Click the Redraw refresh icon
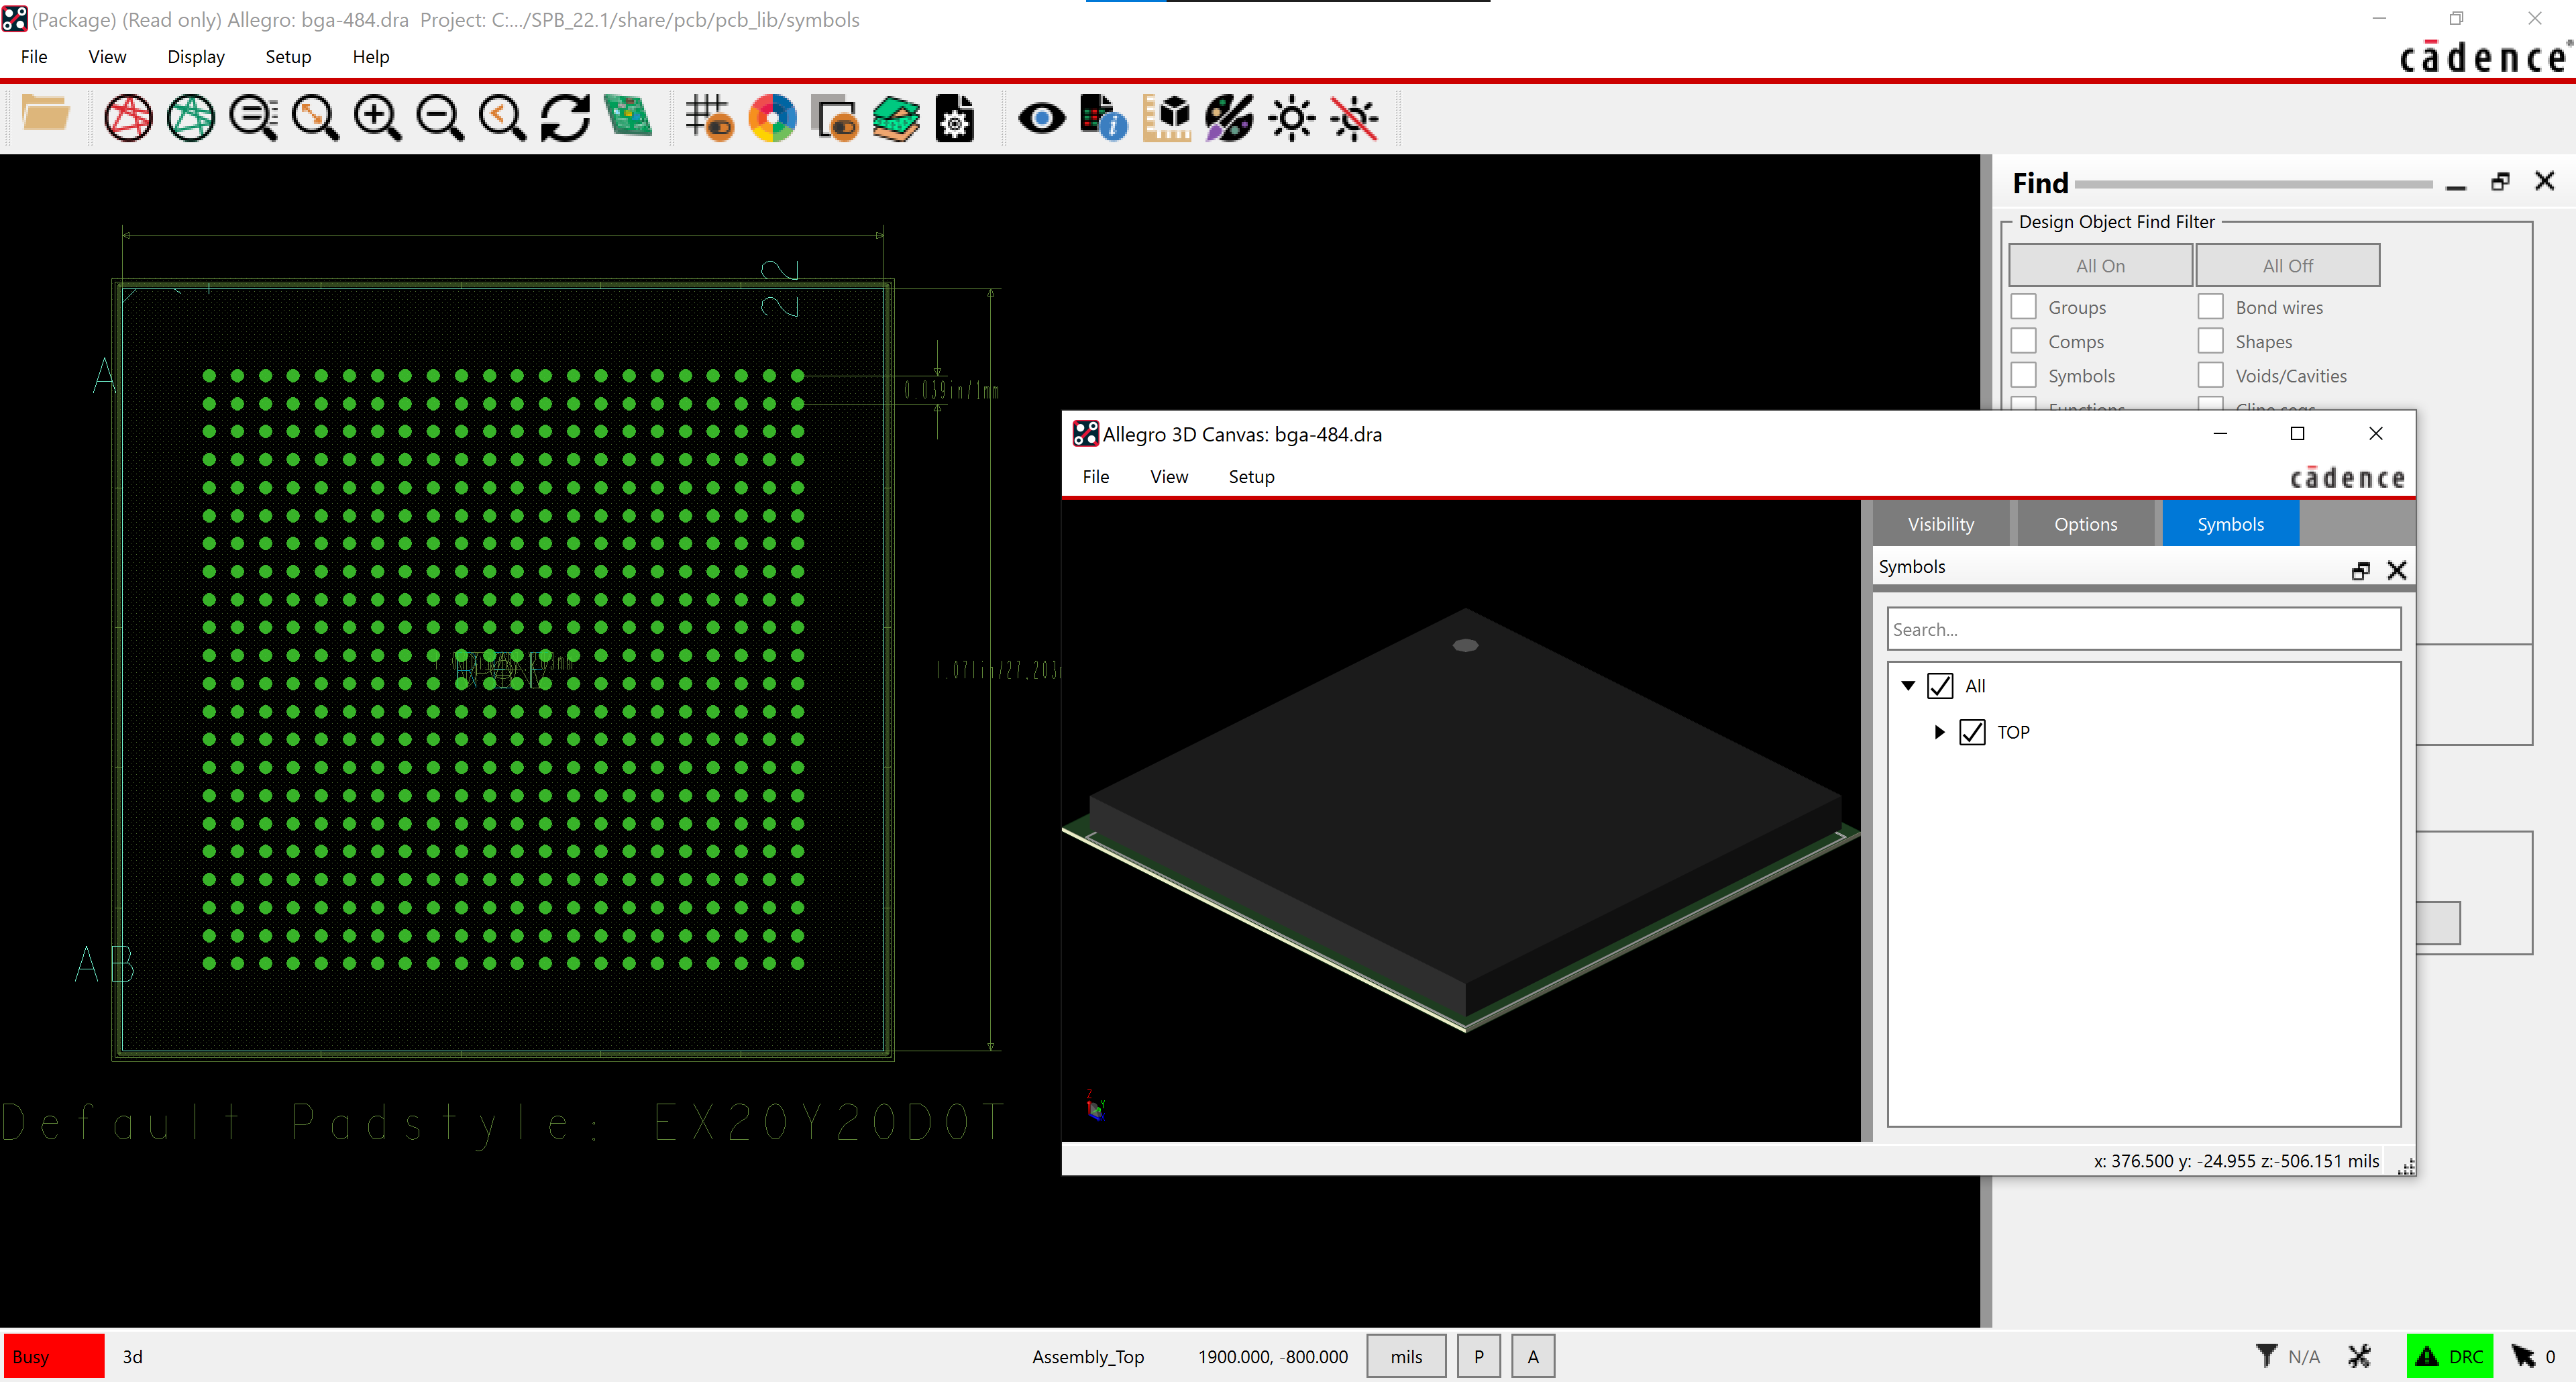This screenshot has height=1382, width=2576. [x=565, y=118]
